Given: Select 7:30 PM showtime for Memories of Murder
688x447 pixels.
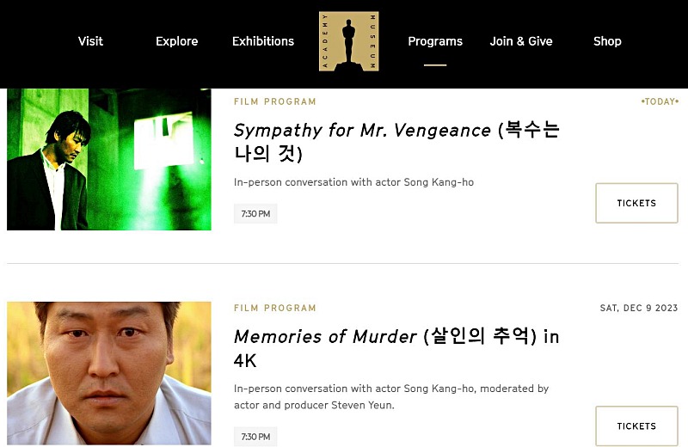Looking at the screenshot, I should tap(255, 437).
